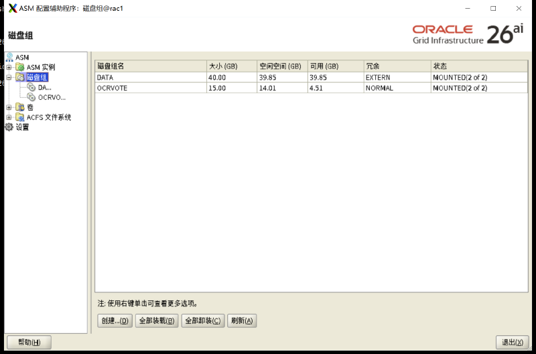Screen dimensions: 536x354
Task: Click the 冗余 column header
Action: click(x=397, y=66)
